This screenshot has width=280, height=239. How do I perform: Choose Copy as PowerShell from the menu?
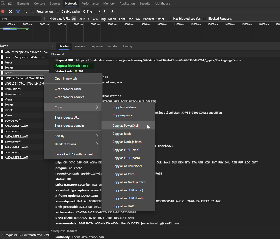125,126
